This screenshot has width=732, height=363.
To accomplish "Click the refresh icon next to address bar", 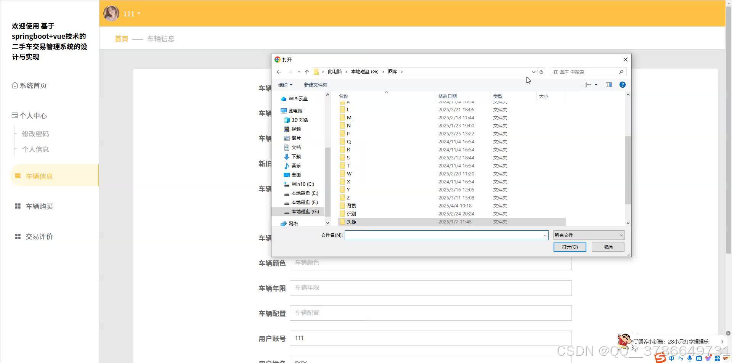I will pos(542,72).
